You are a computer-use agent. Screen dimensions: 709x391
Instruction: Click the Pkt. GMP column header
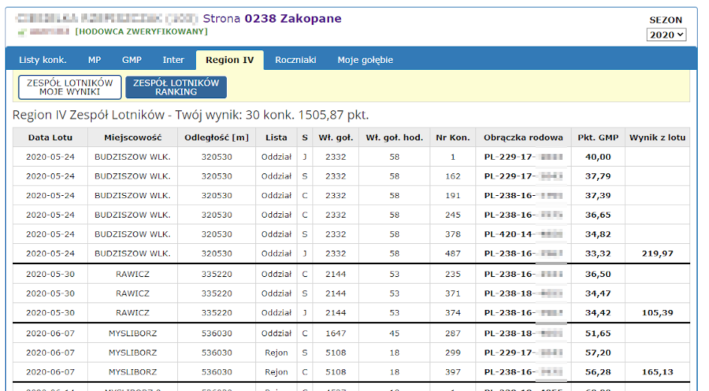[x=598, y=137]
